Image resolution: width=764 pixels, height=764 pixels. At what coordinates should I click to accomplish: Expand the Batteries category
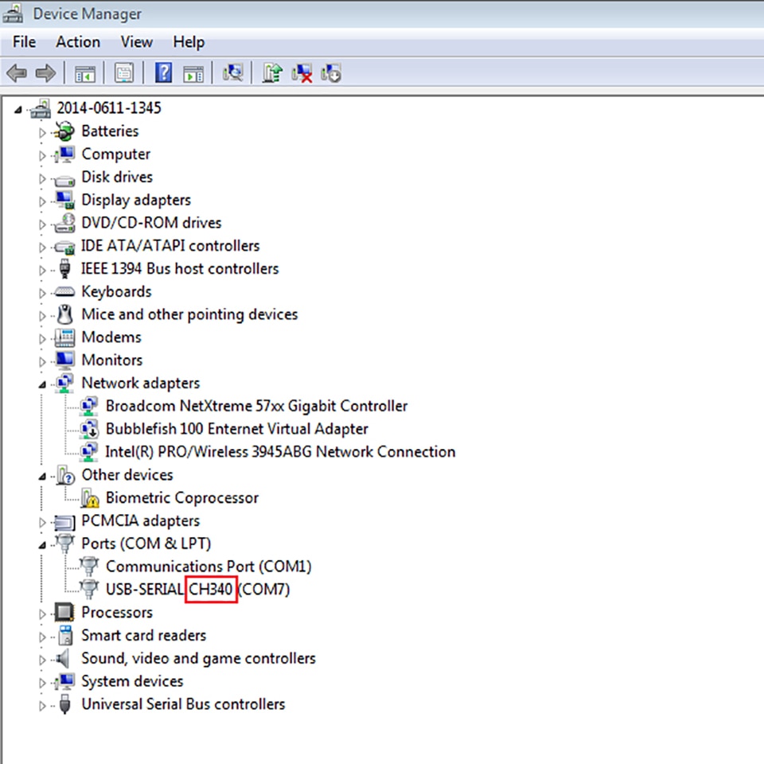[x=42, y=133]
